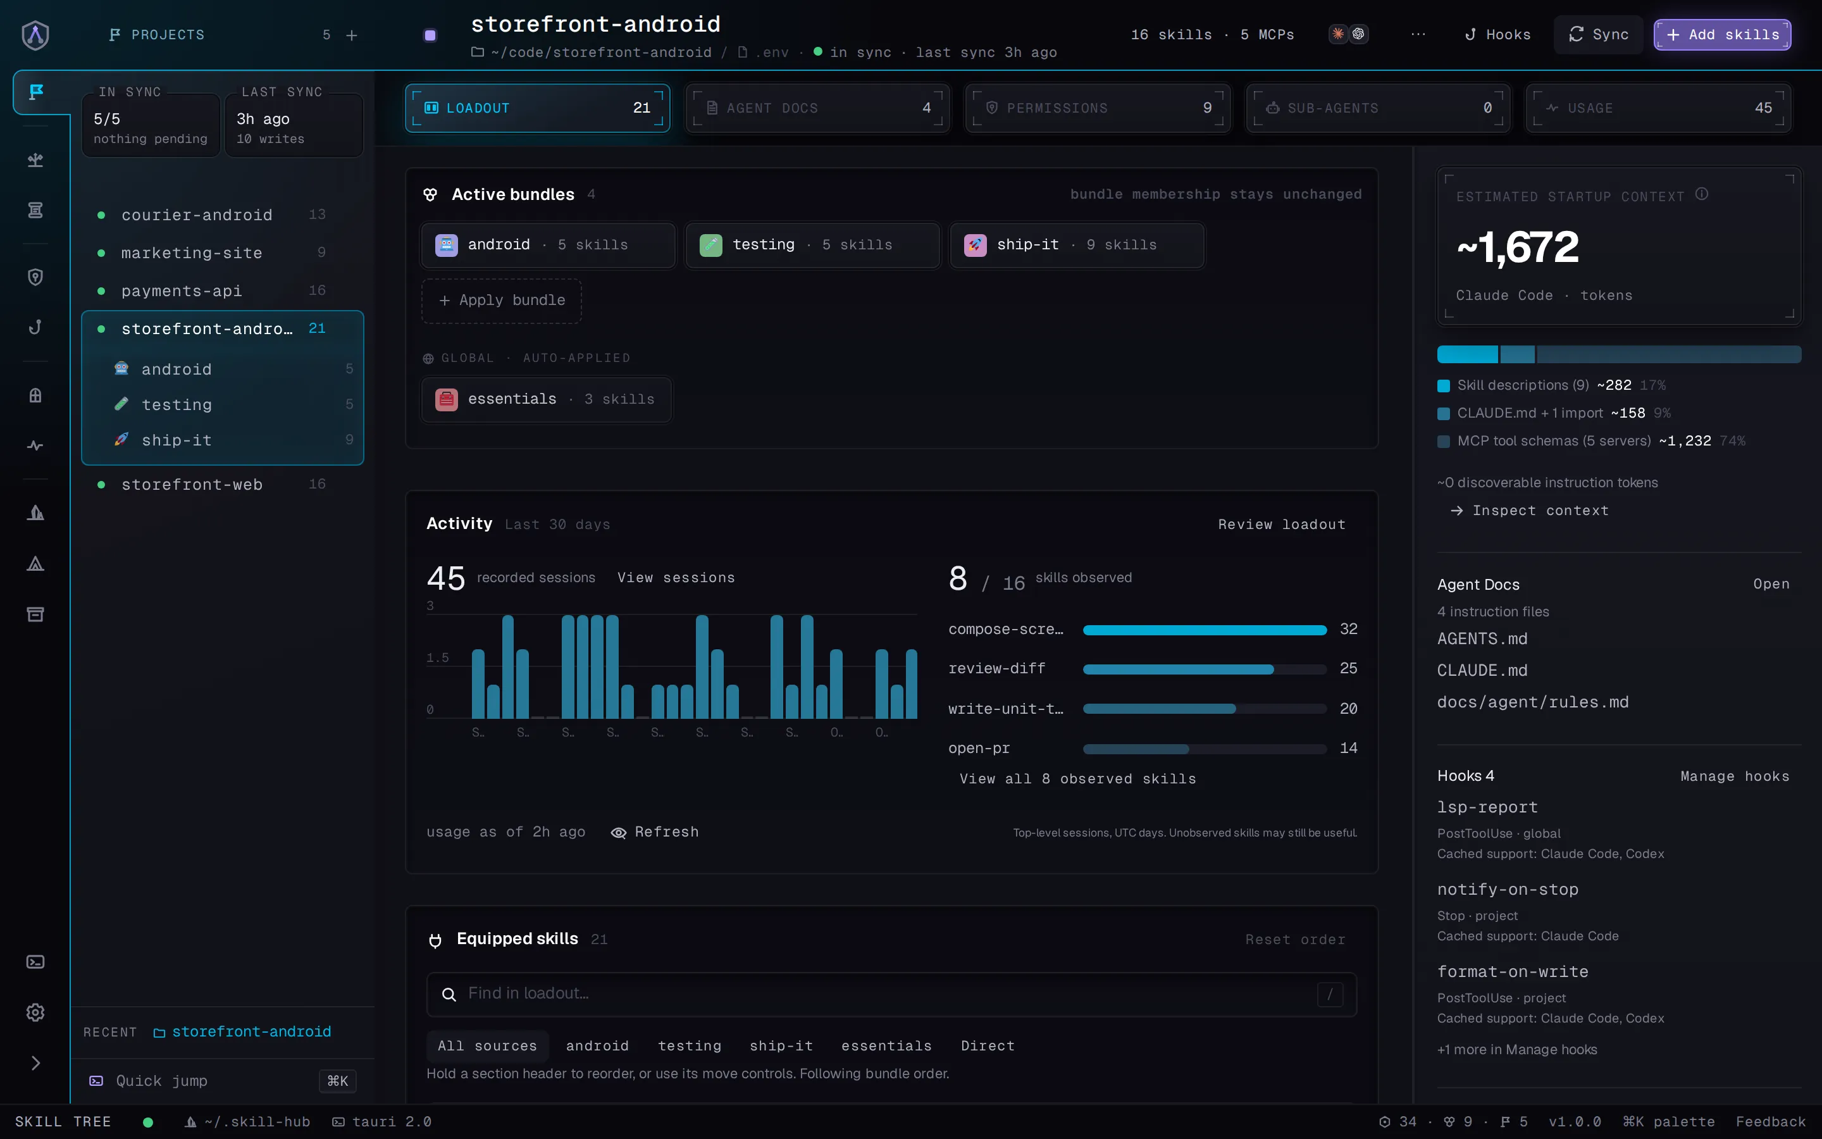
Task: Open the settings gear in left sidebar
Action: point(35,1012)
